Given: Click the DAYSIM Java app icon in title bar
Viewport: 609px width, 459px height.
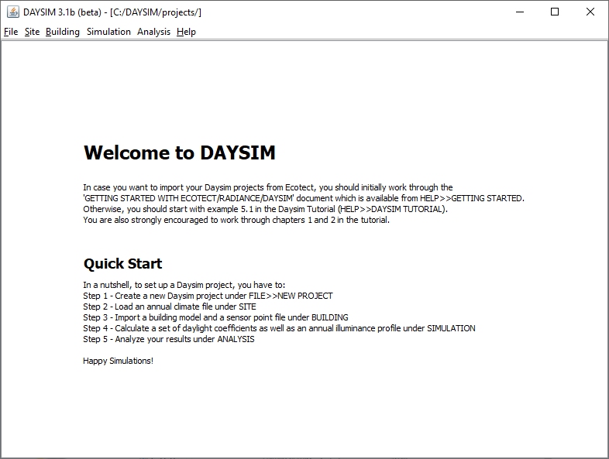Looking at the screenshot, I should pyautogui.click(x=13, y=12).
